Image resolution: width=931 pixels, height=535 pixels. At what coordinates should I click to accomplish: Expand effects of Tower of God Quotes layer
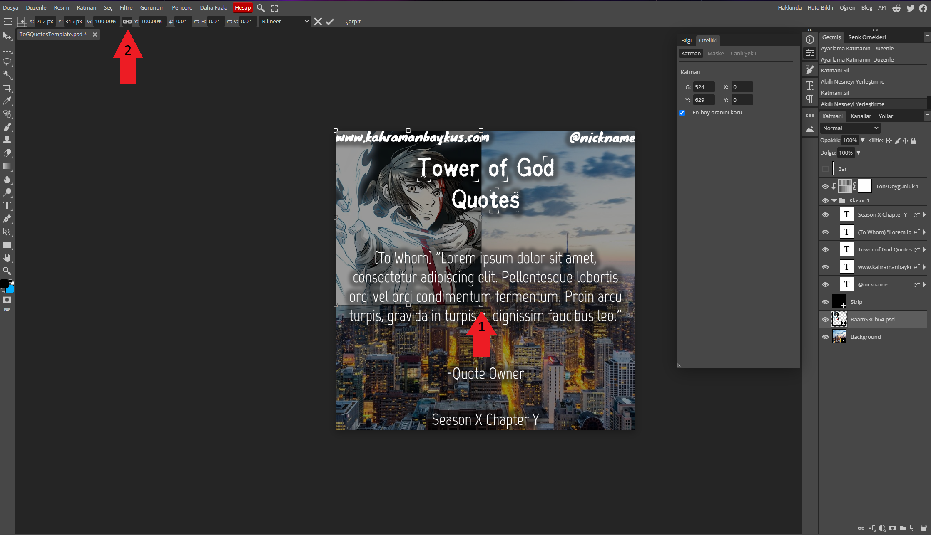pos(924,249)
